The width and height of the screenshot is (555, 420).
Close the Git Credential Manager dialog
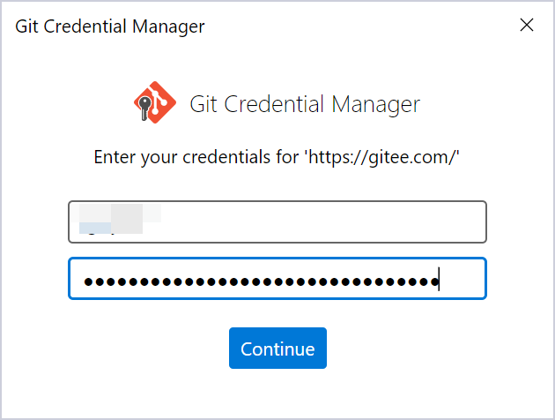(527, 25)
